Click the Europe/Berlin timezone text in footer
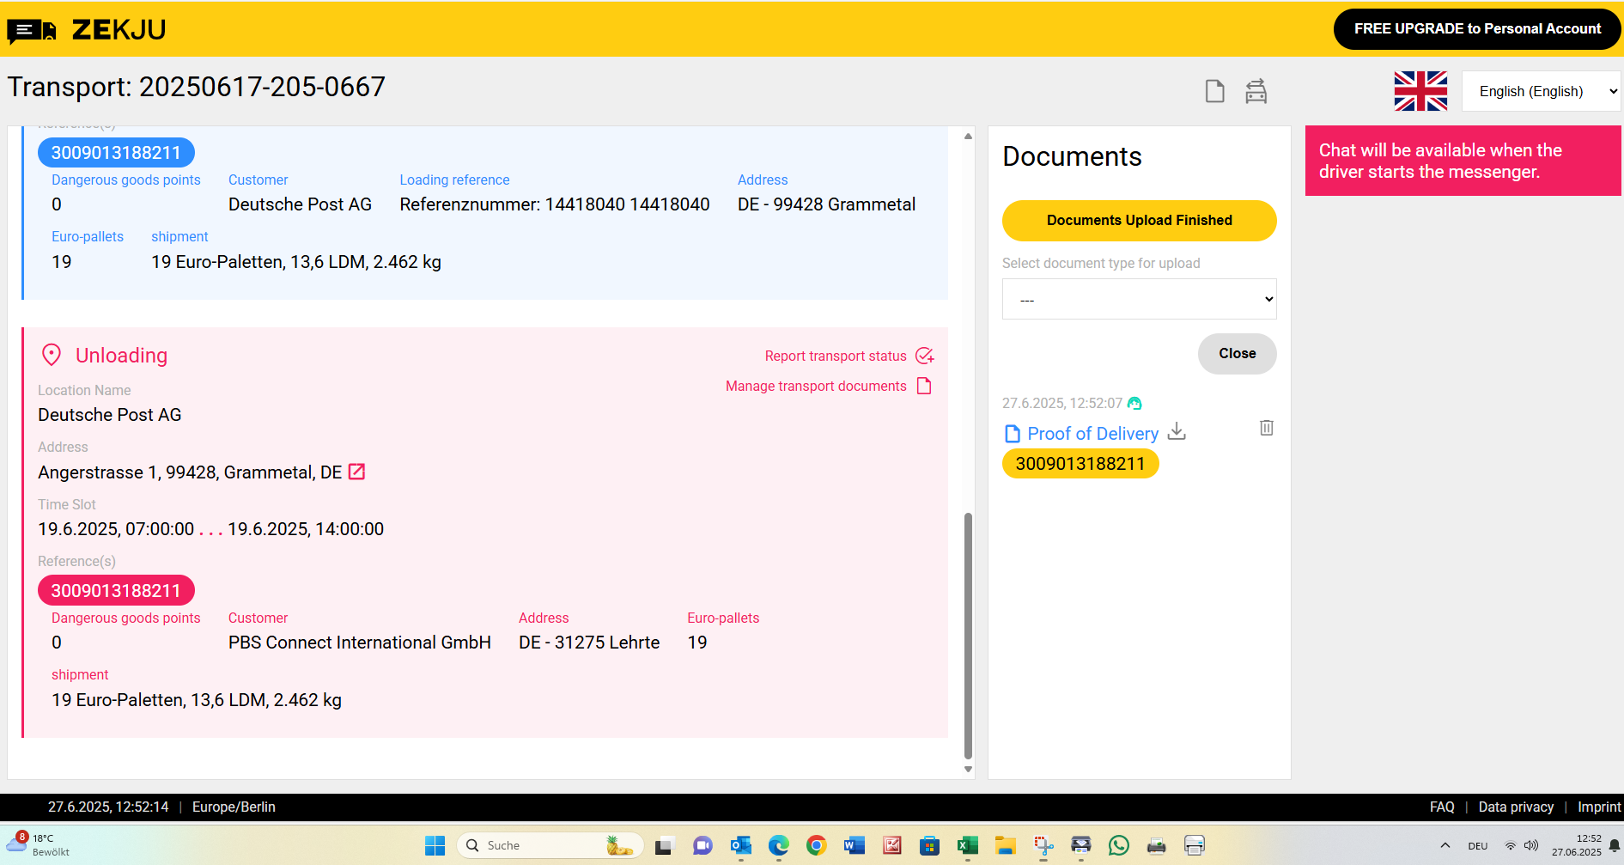 [234, 807]
